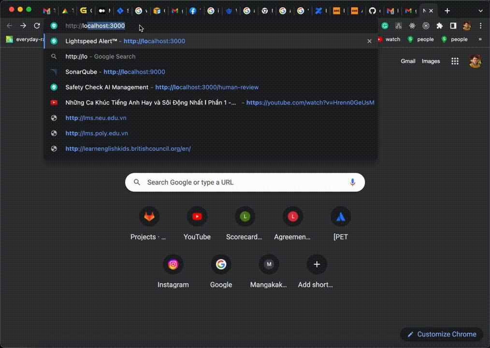Viewport: 490px width, 348px height.
Task: Open the Extensions puzzle piece menu
Action: 439,26
